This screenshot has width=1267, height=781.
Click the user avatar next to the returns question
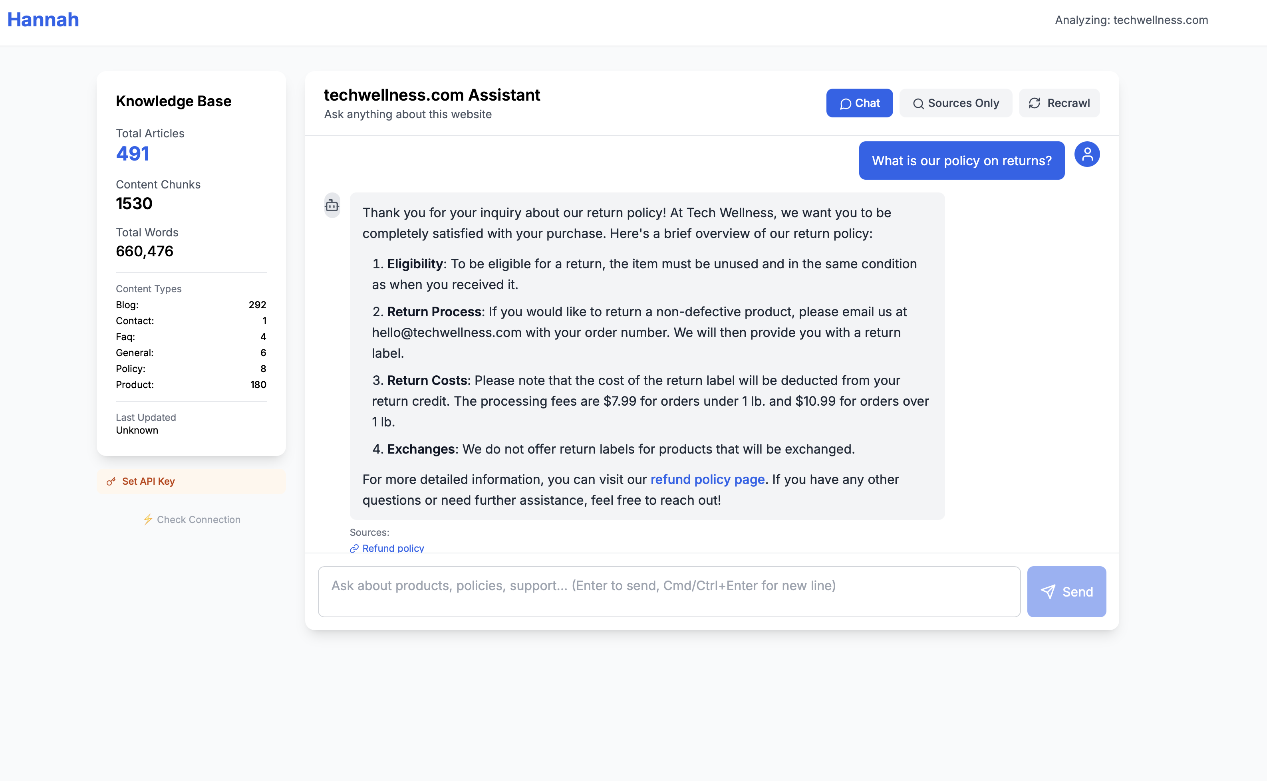(1087, 153)
